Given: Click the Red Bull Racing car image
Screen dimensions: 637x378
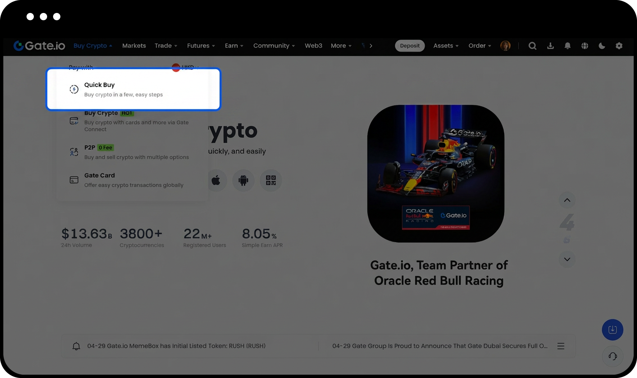Looking at the screenshot, I should click(x=436, y=174).
